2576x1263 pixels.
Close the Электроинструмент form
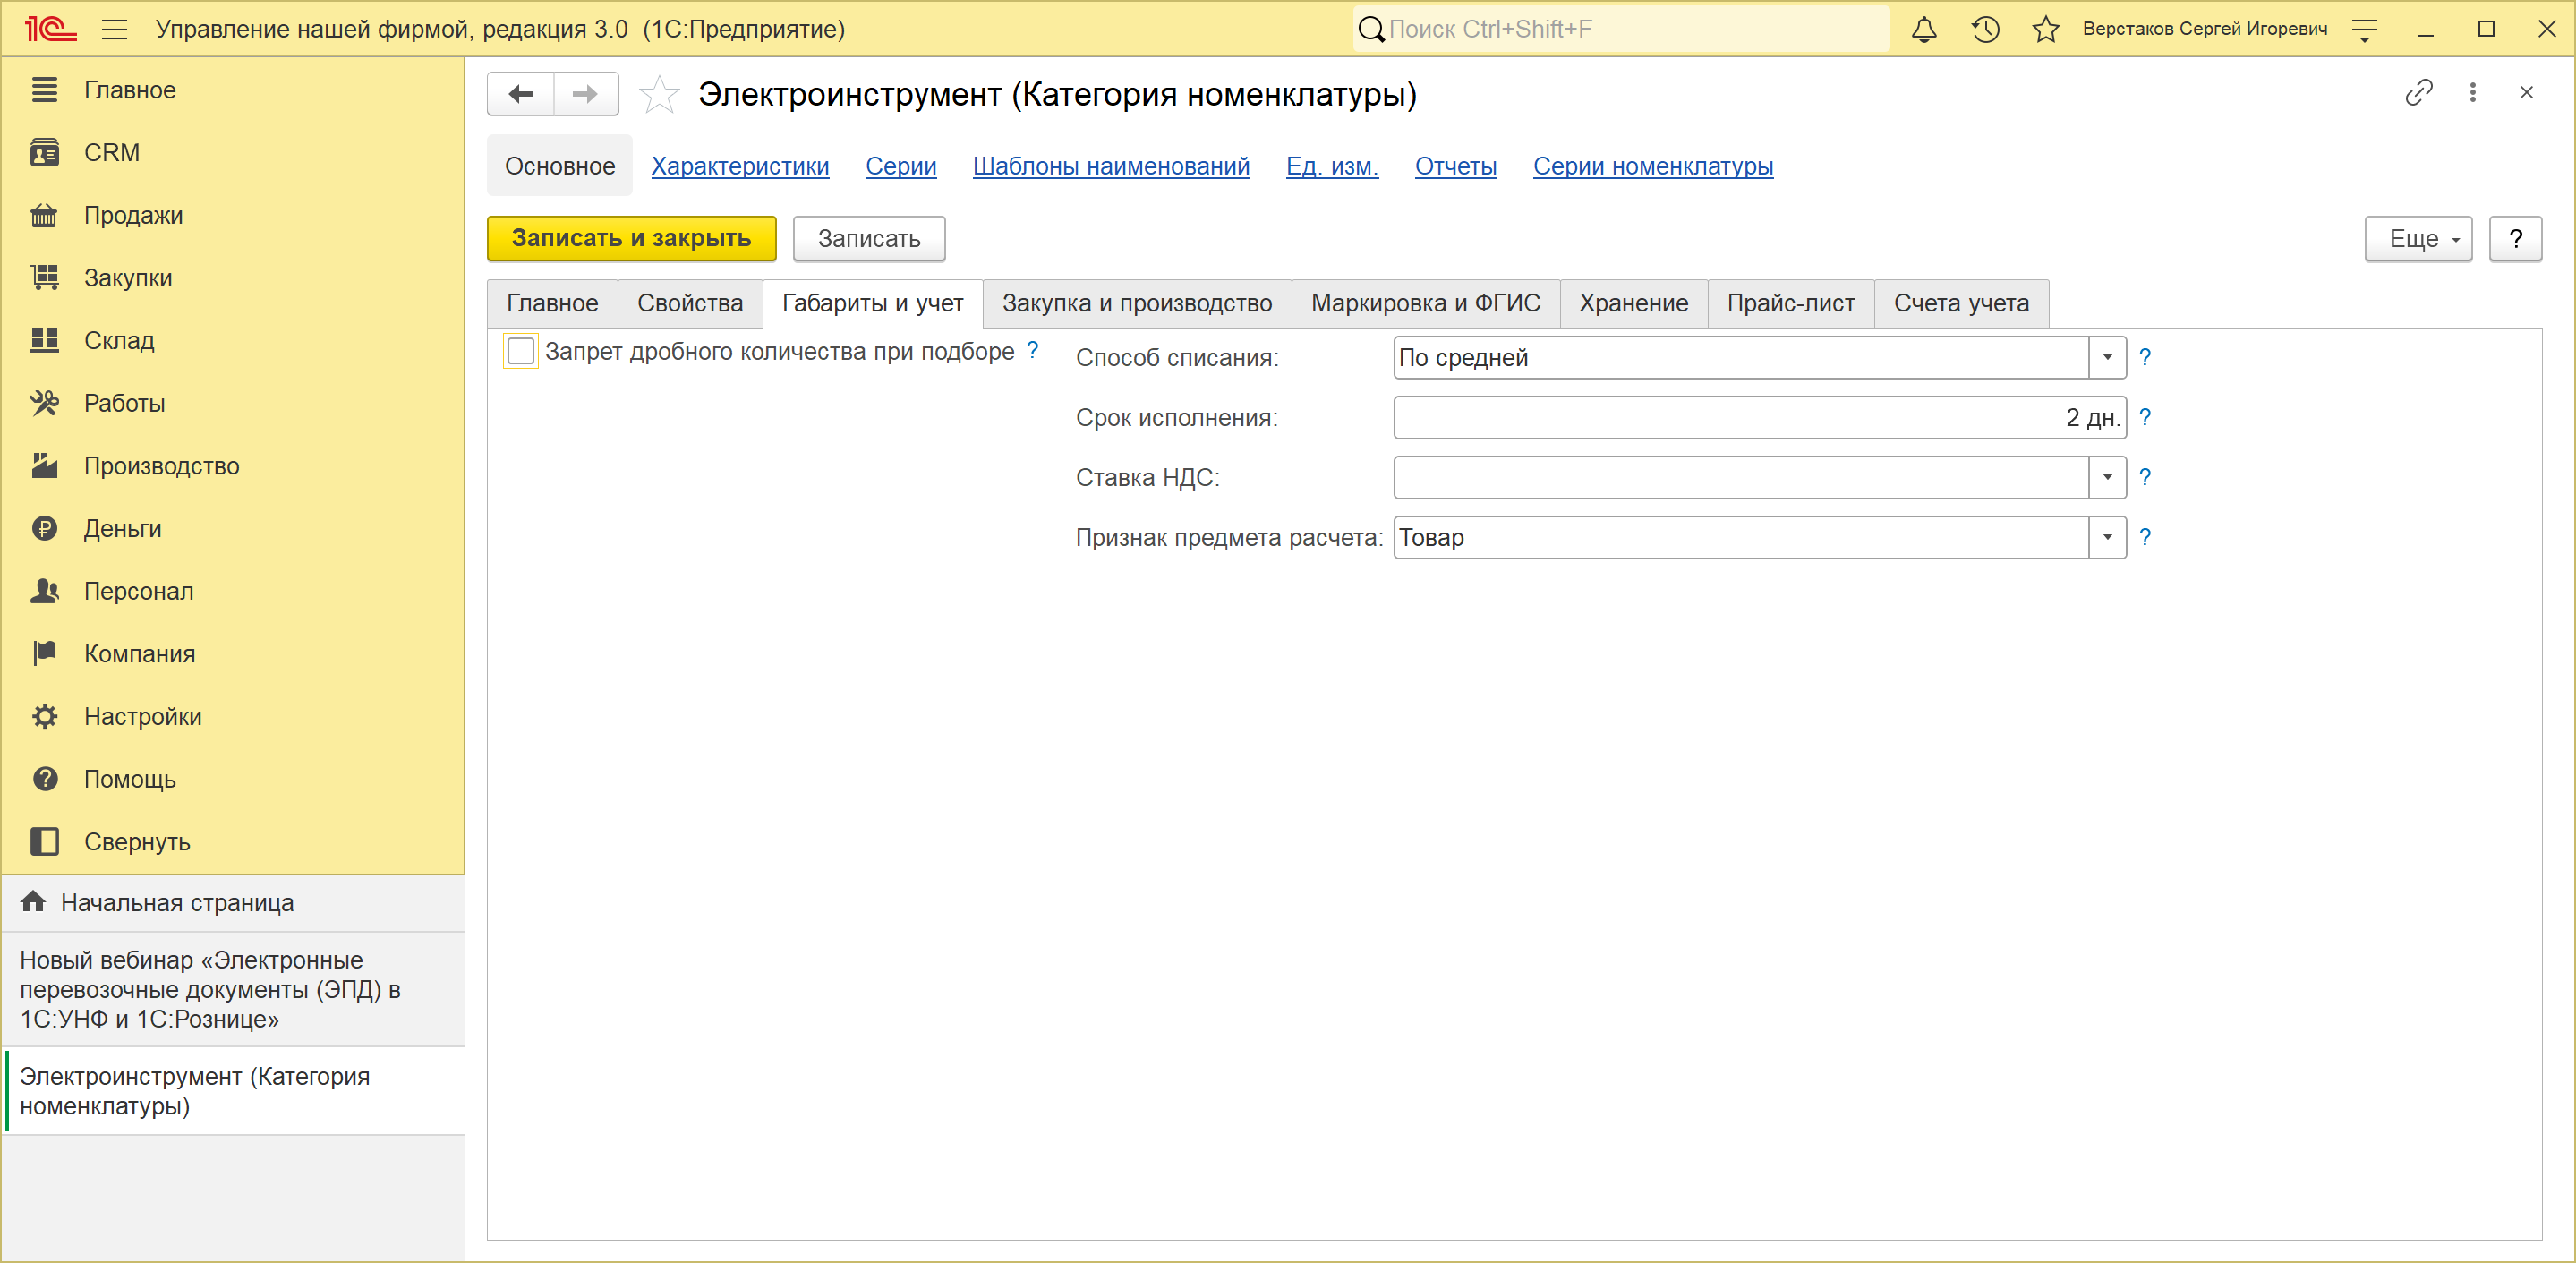click(x=2526, y=93)
